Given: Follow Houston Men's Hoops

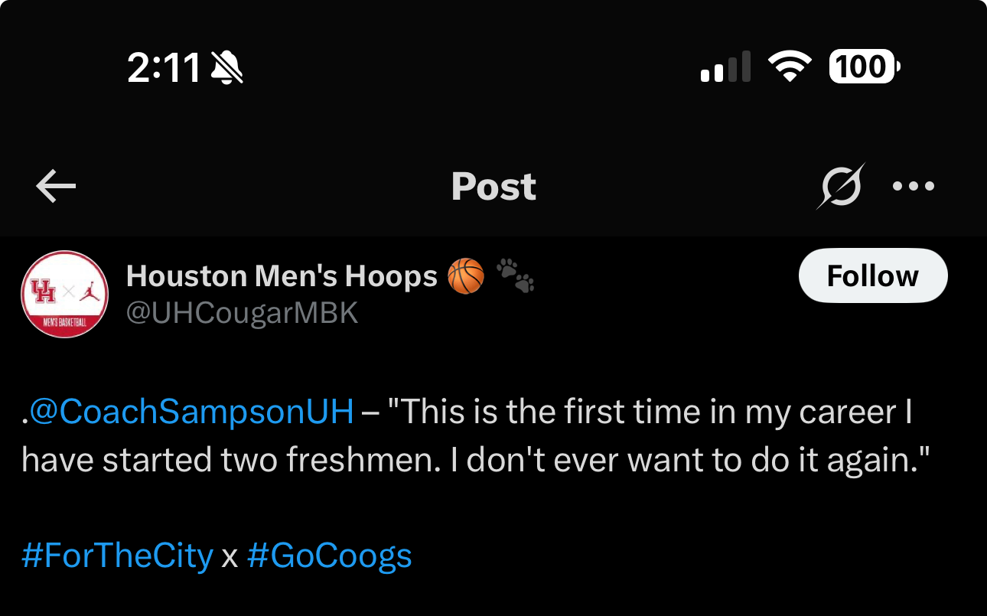Looking at the screenshot, I should click(x=872, y=275).
